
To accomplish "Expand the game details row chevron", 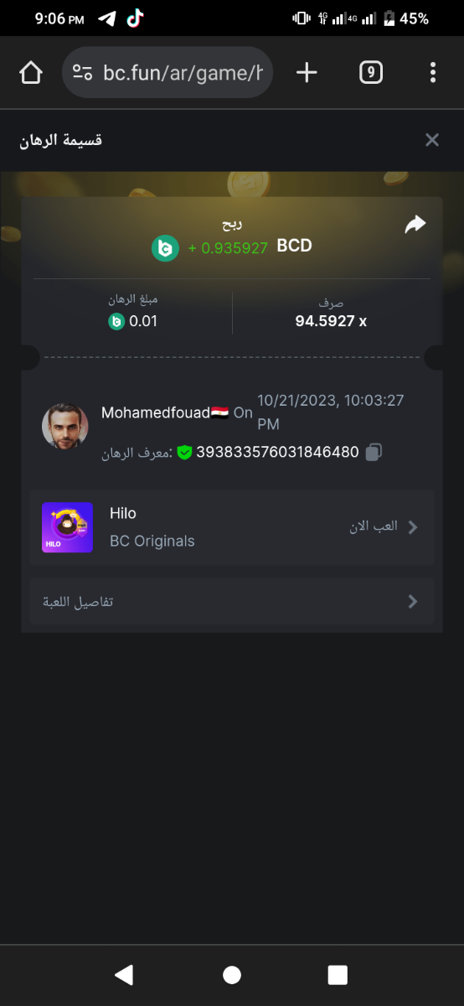I will pyautogui.click(x=412, y=601).
